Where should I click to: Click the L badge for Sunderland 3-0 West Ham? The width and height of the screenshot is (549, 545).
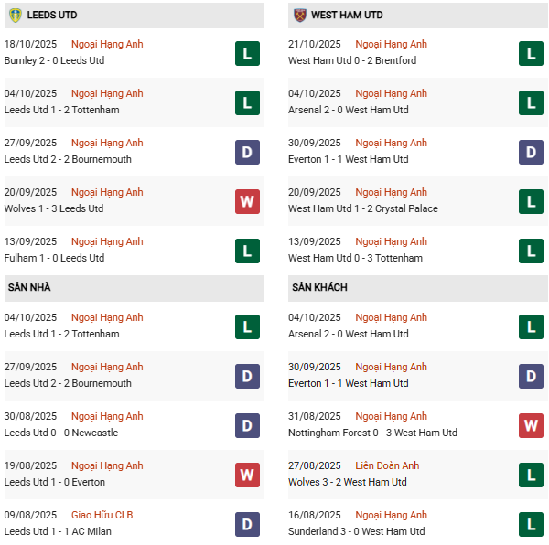531,524
